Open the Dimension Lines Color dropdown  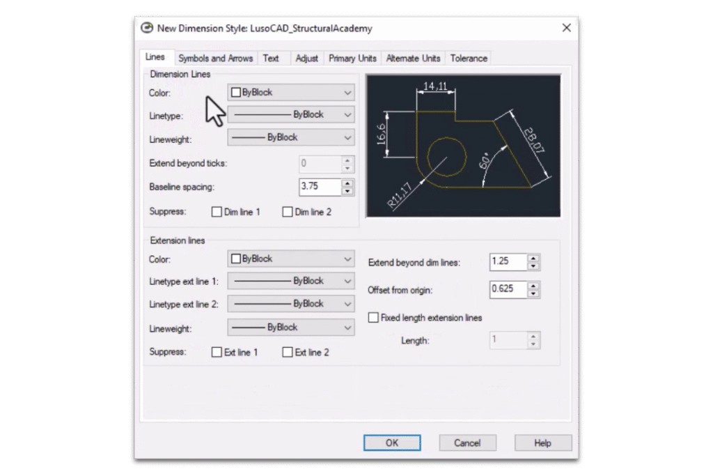click(291, 93)
